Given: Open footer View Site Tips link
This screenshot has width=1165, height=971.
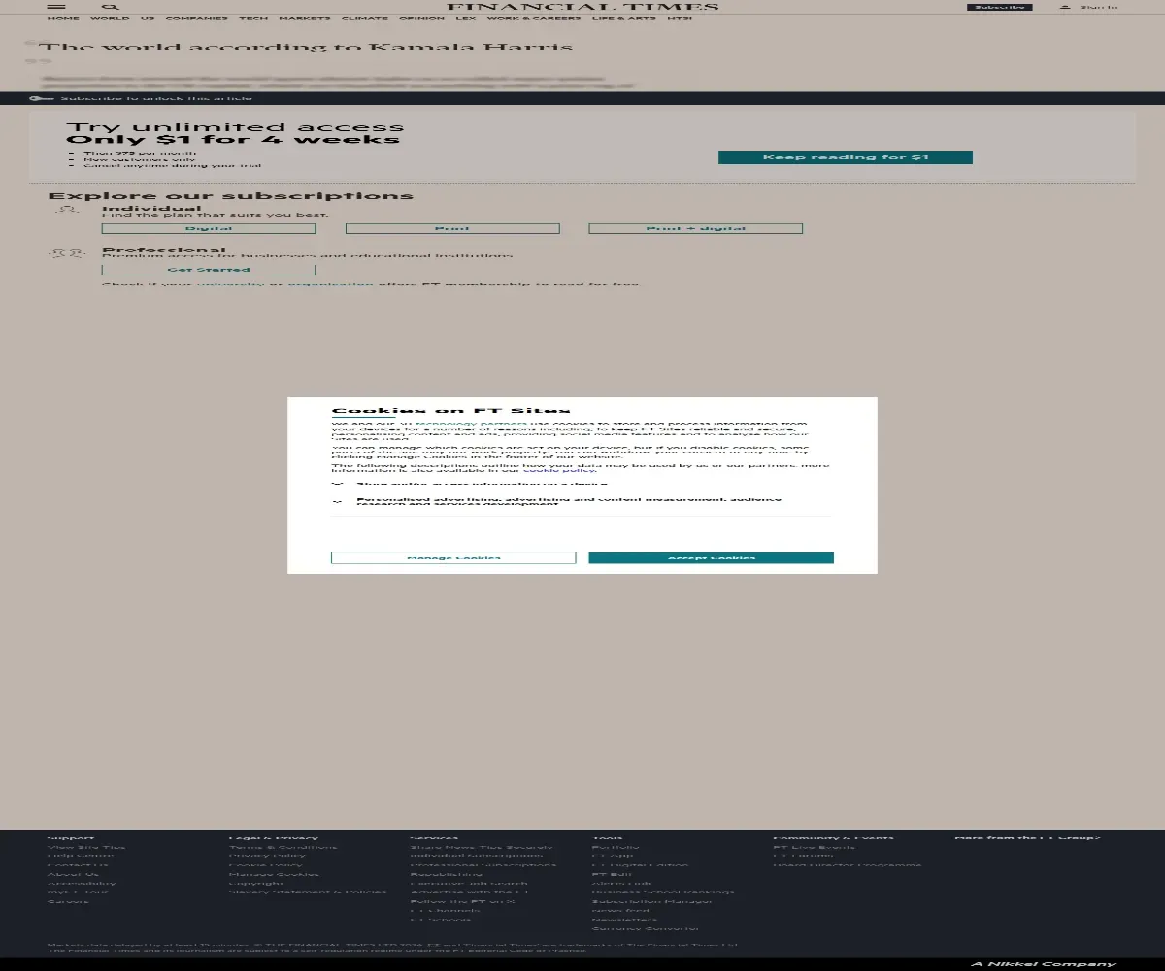Looking at the screenshot, I should (86, 847).
